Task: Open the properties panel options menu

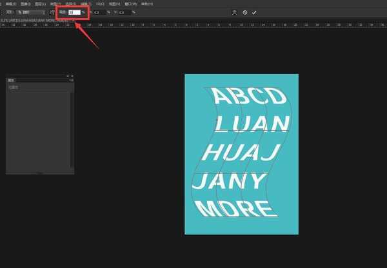Action: pos(72,81)
